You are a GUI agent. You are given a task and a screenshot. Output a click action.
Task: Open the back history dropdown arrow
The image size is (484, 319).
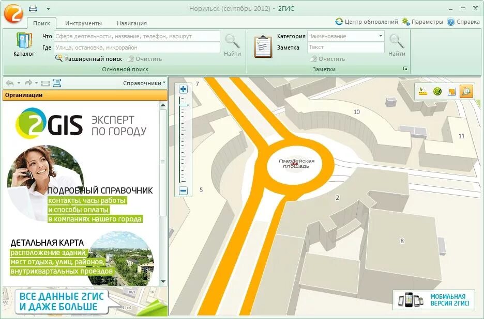click(19, 83)
